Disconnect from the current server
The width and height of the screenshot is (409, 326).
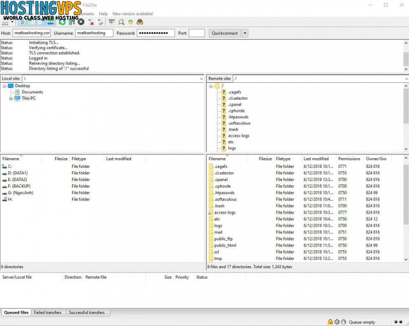(91, 22)
